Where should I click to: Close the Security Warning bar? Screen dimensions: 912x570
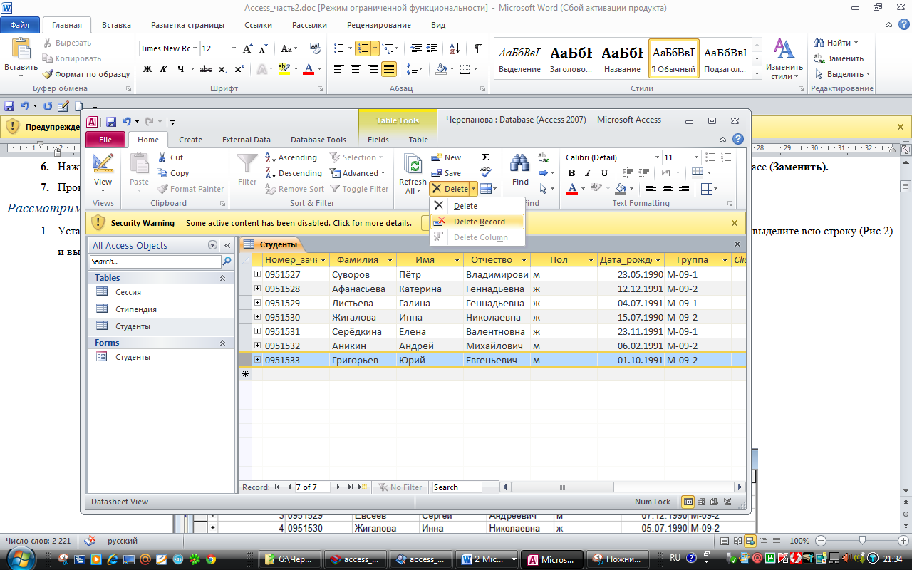pyautogui.click(x=735, y=223)
